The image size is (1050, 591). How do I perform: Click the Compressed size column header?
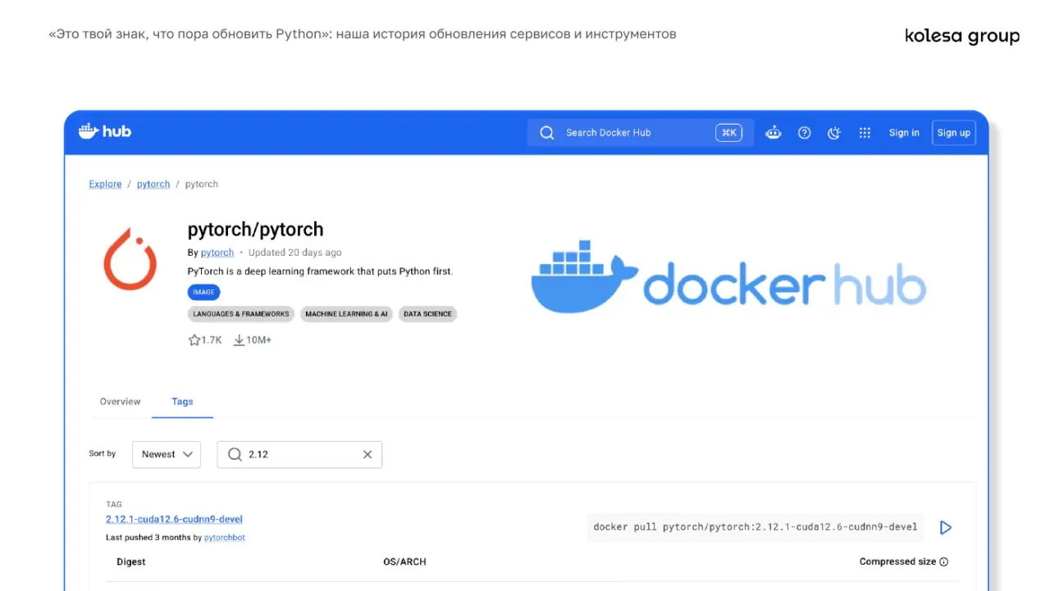coord(897,562)
